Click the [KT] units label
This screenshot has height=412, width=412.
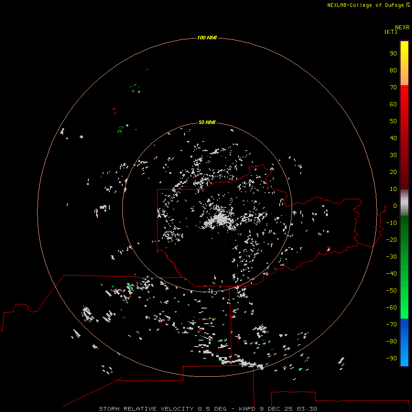pos(391,32)
